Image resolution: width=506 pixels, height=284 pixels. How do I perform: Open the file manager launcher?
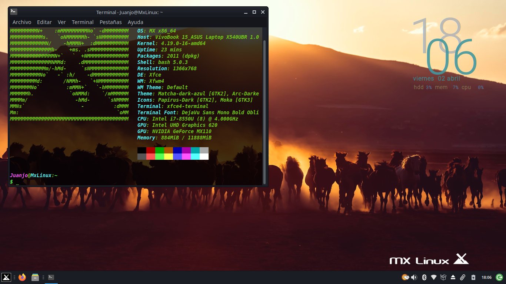35,277
